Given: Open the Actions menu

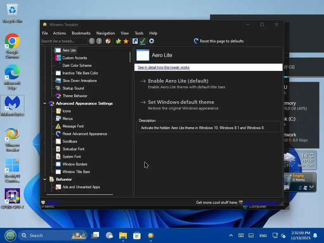Looking at the screenshot, I should tap(59, 33).
